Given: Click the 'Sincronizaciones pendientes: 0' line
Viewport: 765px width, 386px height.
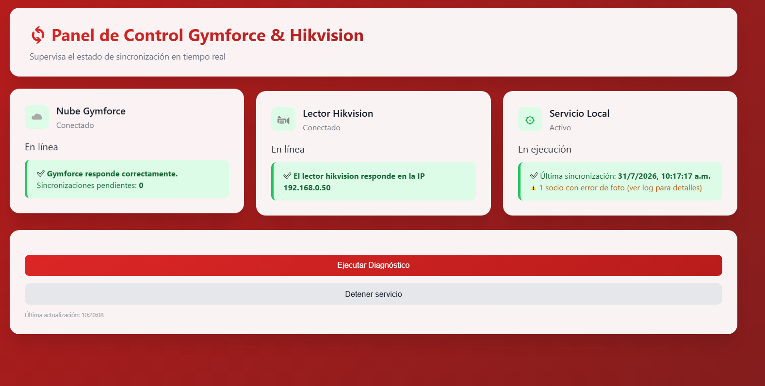Looking at the screenshot, I should 90,185.
